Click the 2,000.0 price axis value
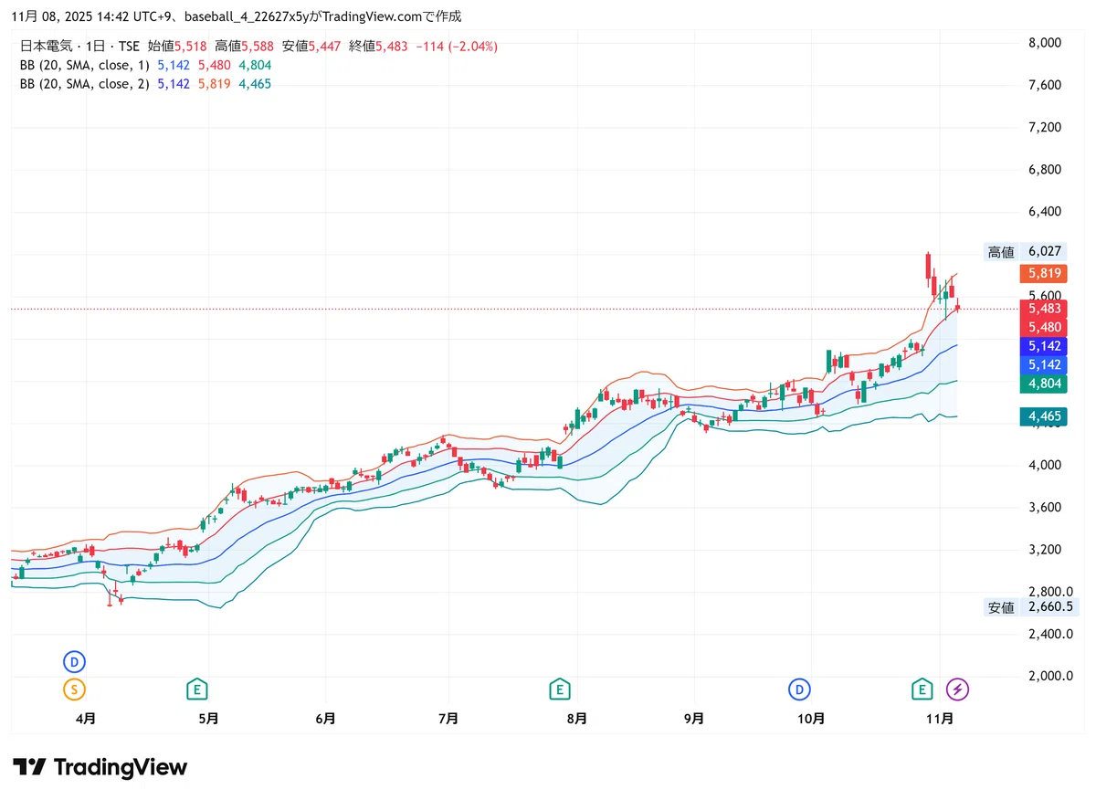Image resolution: width=1096 pixels, height=800 pixels. (1049, 677)
